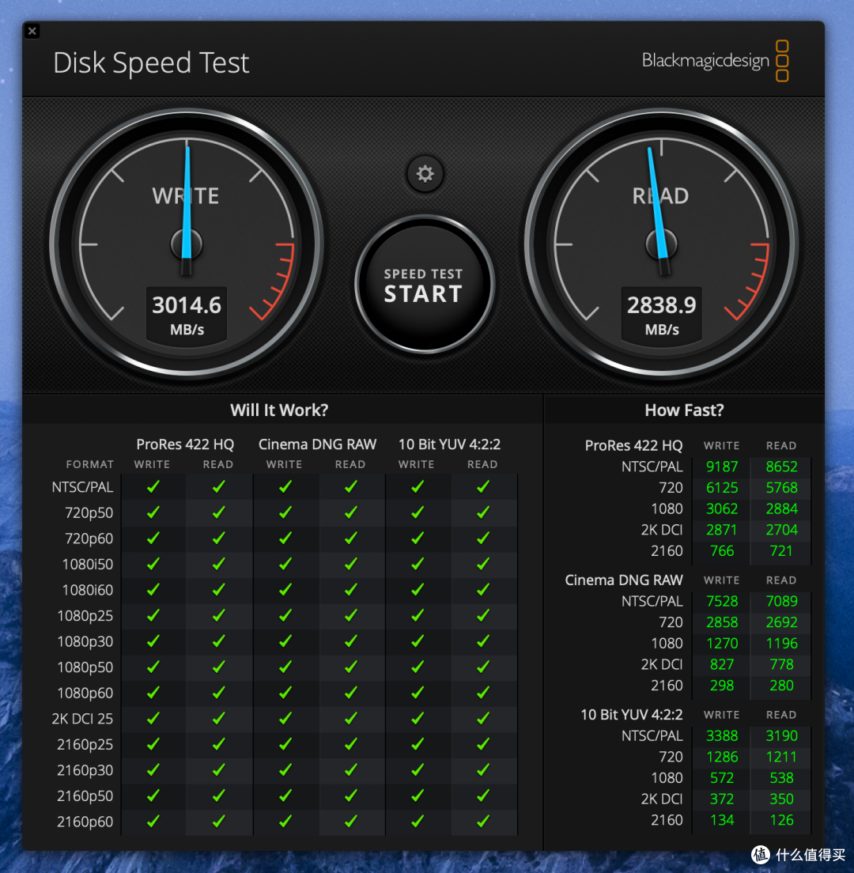Click the WRITE speed gauge
The image size is (854, 873).
pyautogui.click(x=187, y=244)
